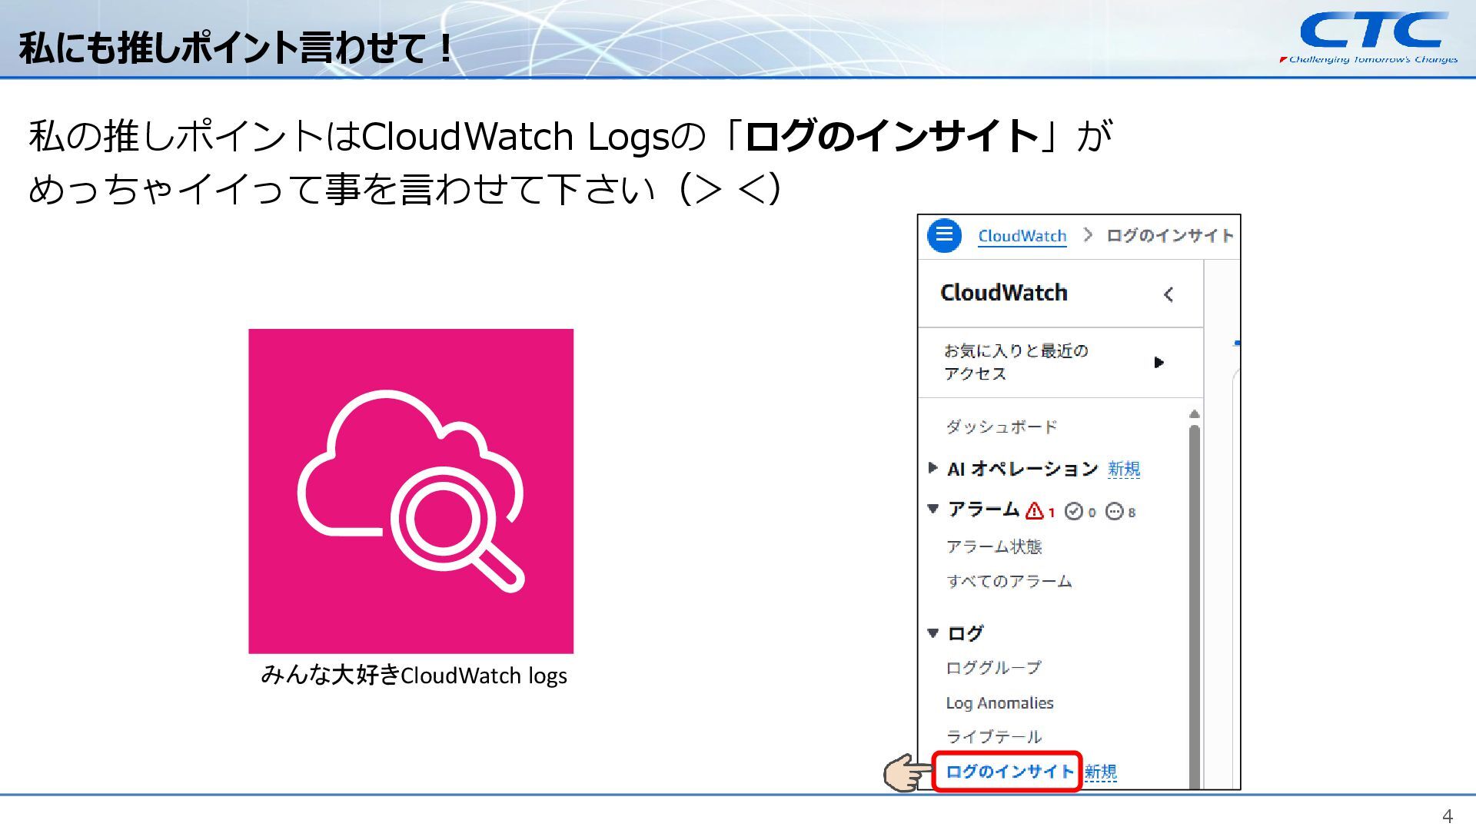Open ロググループ in the sidebar

(993, 668)
